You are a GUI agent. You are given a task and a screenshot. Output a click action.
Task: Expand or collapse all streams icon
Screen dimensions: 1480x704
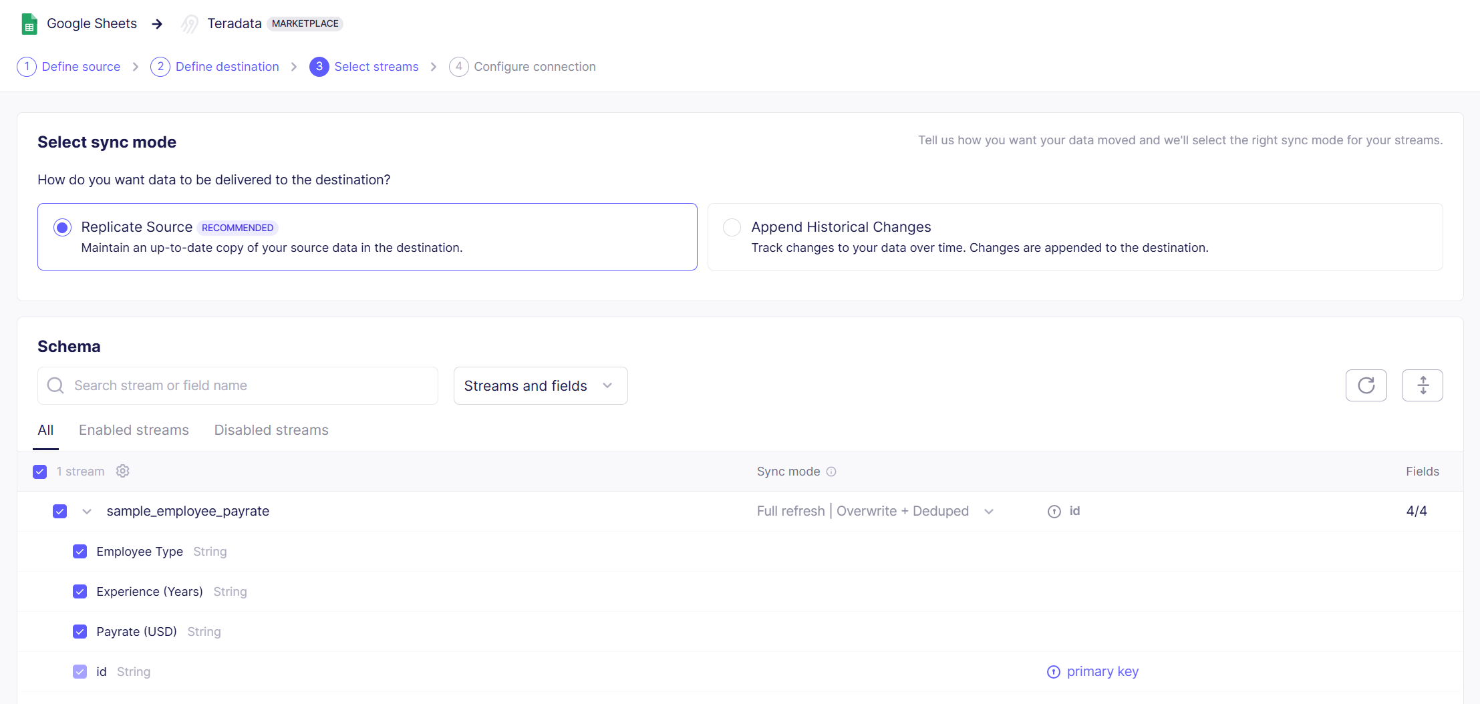1422,385
